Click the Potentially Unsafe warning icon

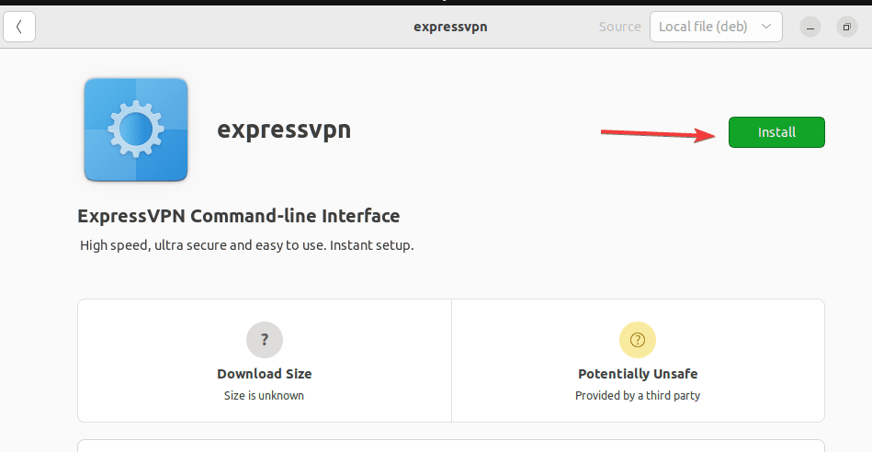click(x=638, y=340)
